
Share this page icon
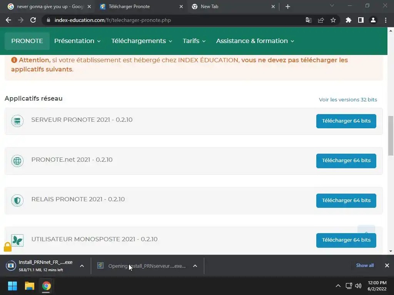point(321,20)
